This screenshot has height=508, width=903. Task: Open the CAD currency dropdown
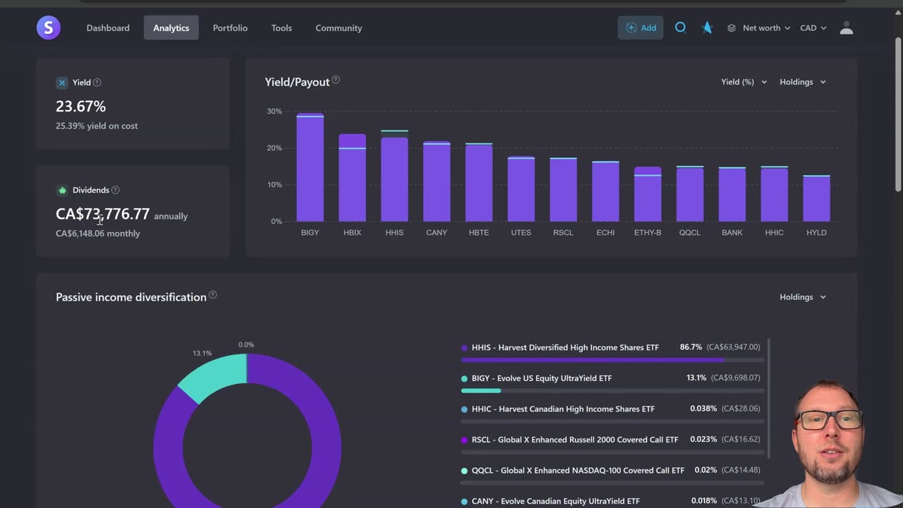[x=813, y=28]
